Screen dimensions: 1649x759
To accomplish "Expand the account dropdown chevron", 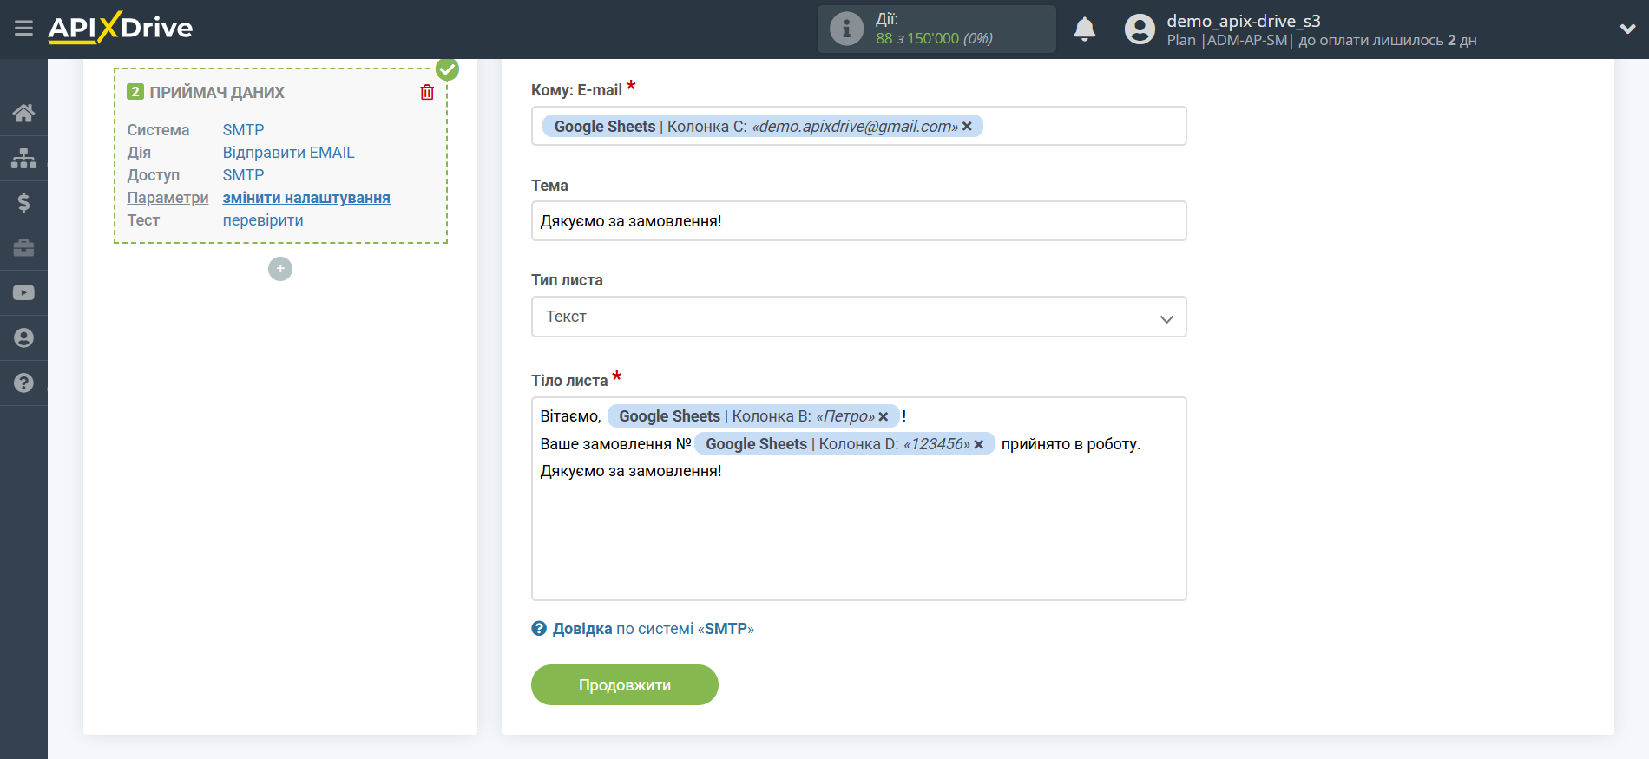I will pyautogui.click(x=1627, y=29).
